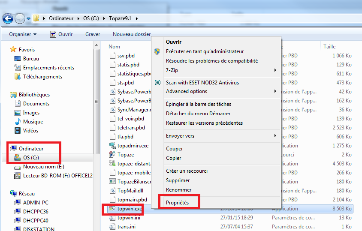Open the Organiser dropdown menu
Viewport: 362px width, 231px height.
[x=23, y=34]
